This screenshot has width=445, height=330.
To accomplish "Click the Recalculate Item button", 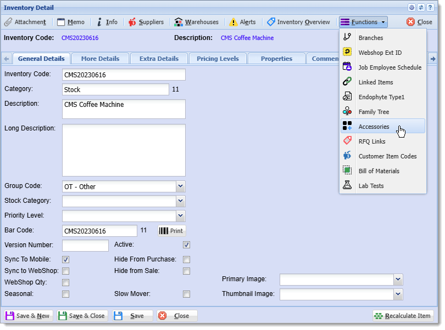I will tap(403, 316).
